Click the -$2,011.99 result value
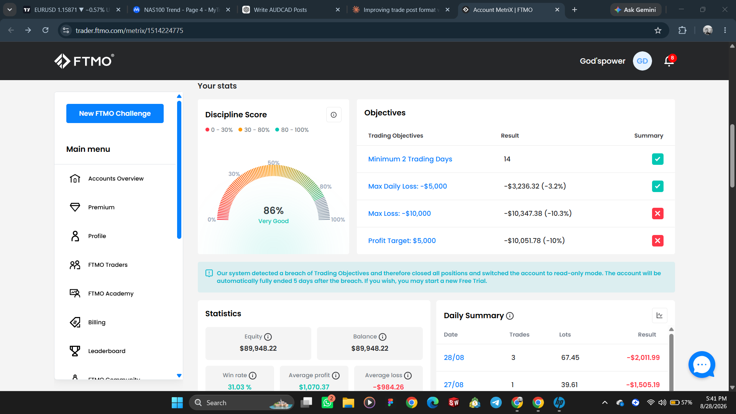This screenshot has height=414, width=736. 643,358
